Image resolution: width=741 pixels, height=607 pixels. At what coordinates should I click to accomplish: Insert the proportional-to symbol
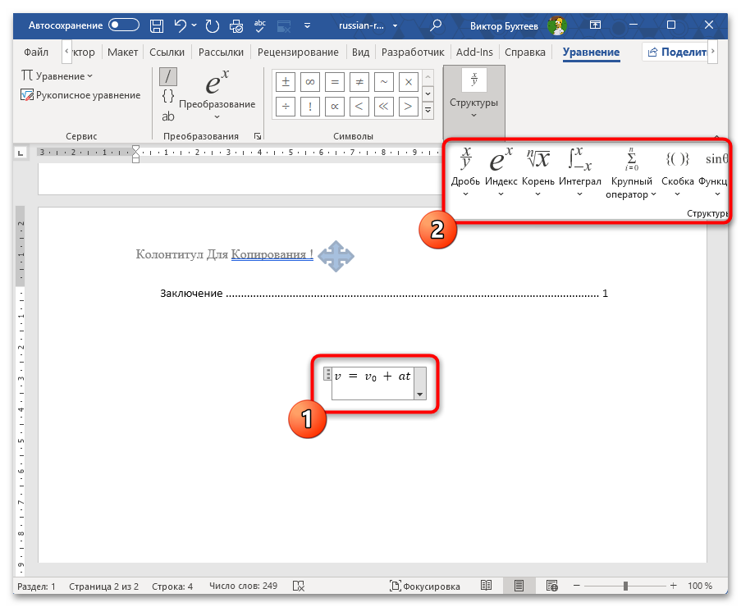click(335, 107)
